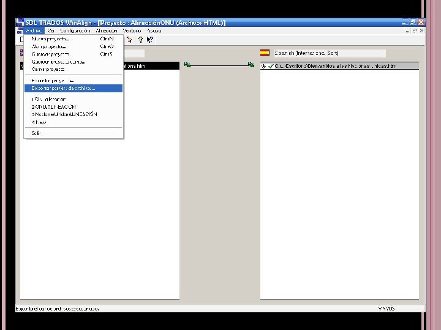Open the Ventana menu
The height and width of the screenshot is (330, 441).
[132, 31]
